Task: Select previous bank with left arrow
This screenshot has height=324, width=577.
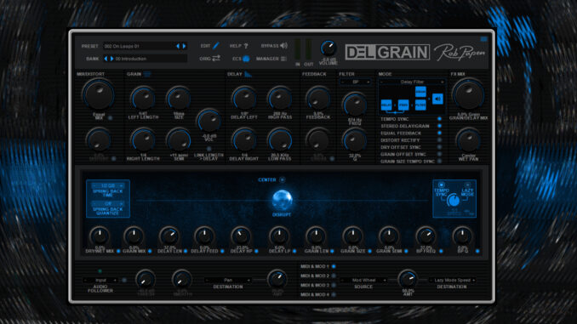Action: [x=106, y=59]
